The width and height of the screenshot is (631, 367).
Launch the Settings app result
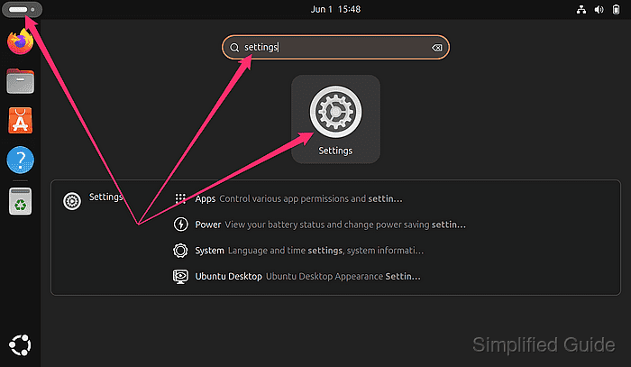[x=335, y=119]
